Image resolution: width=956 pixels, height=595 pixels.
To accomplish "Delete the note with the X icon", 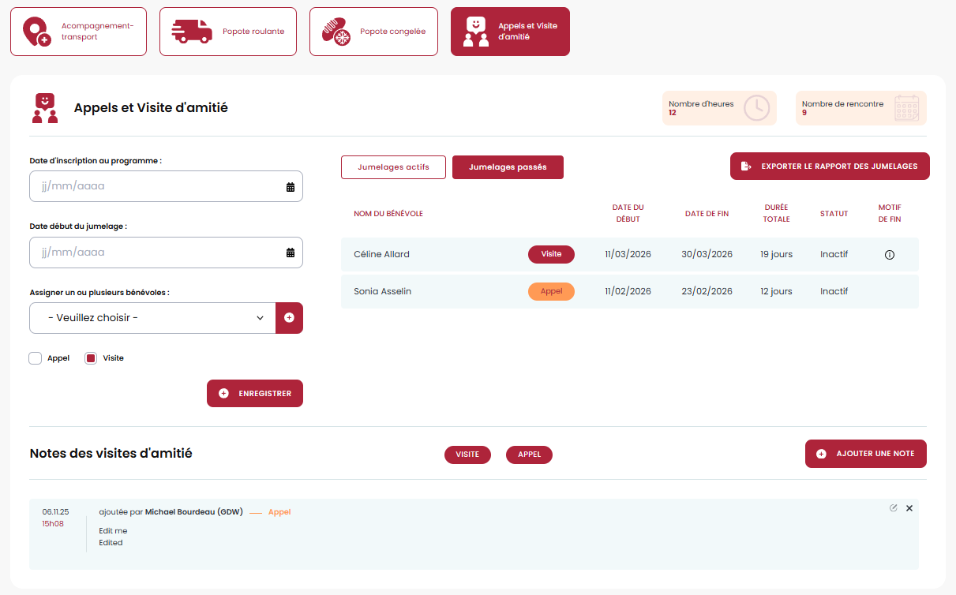I will click(909, 508).
